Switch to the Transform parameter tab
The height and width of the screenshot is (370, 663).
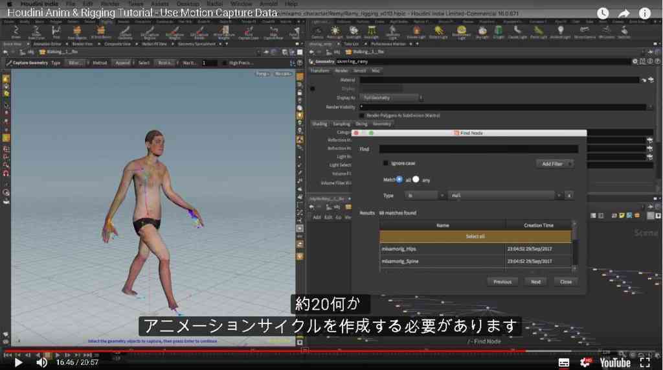320,71
